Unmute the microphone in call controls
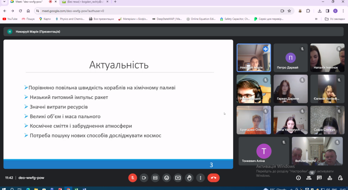This screenshot has width=348, height=190. point(133,178)
